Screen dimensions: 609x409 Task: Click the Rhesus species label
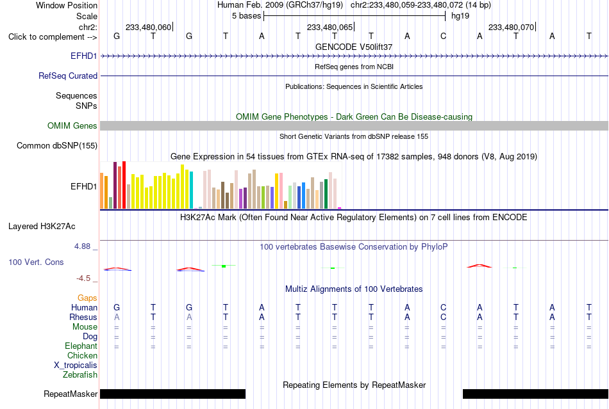(x=83, y=317)
